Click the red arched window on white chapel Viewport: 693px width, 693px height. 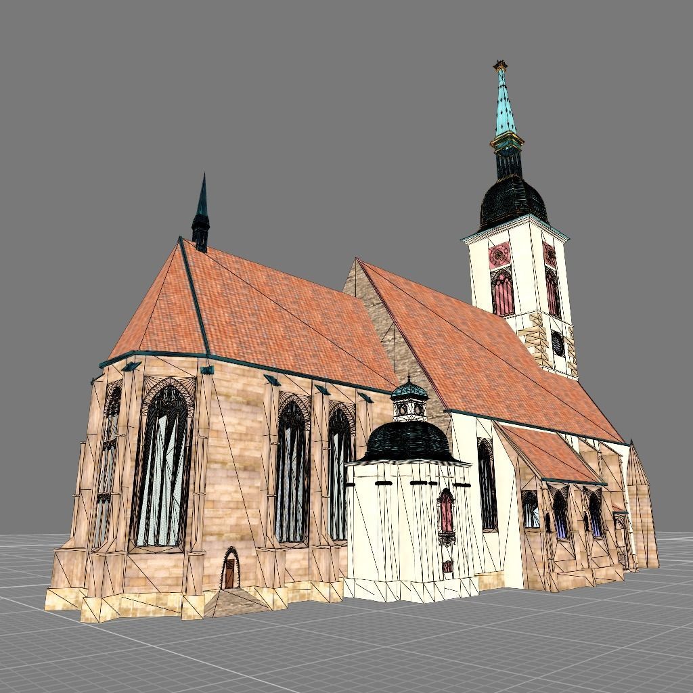[447, 512]
